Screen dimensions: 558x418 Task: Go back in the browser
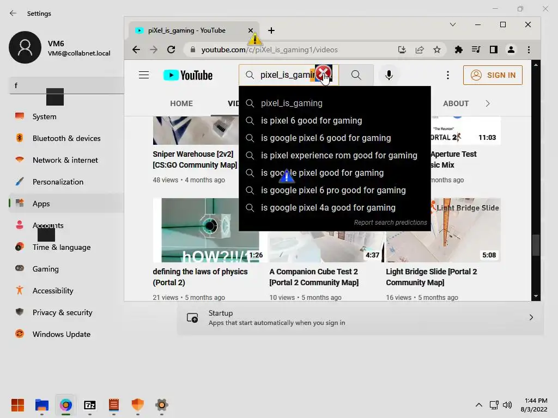pyautogui.click(x=136, y=50)
